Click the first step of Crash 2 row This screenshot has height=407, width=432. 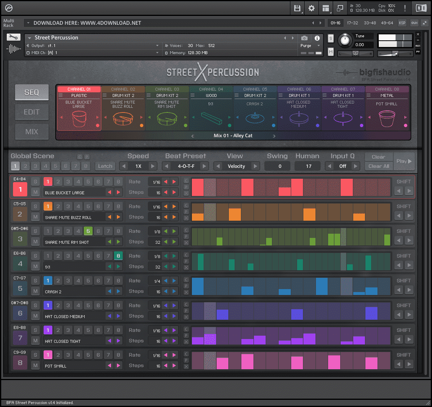coord(197,286)
